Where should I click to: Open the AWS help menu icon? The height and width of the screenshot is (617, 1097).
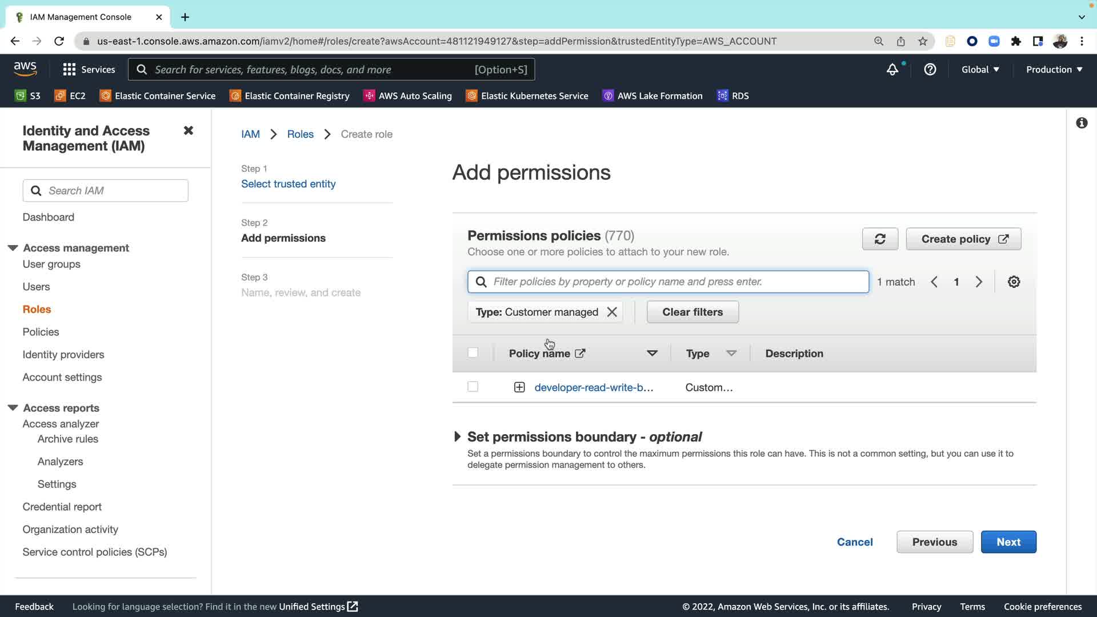click(x=930, y=70)
